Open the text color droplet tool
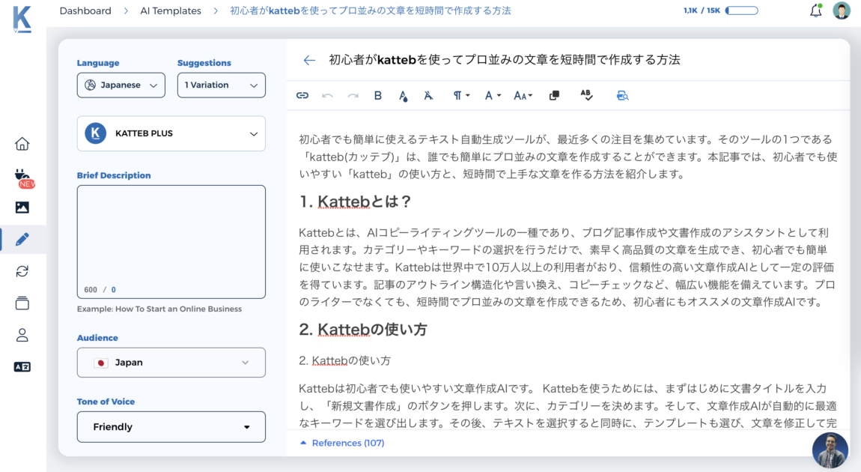Screen dimensions: 861x472 click(403, 95)
